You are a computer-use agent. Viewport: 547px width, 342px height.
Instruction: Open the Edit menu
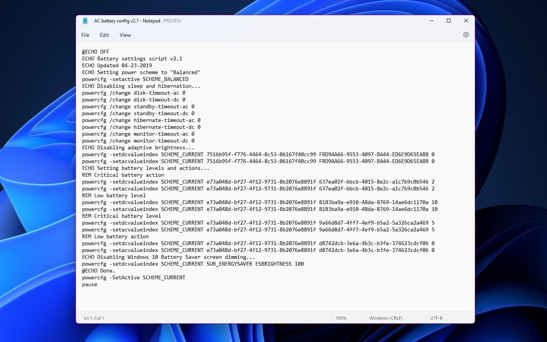pos(104,35)
